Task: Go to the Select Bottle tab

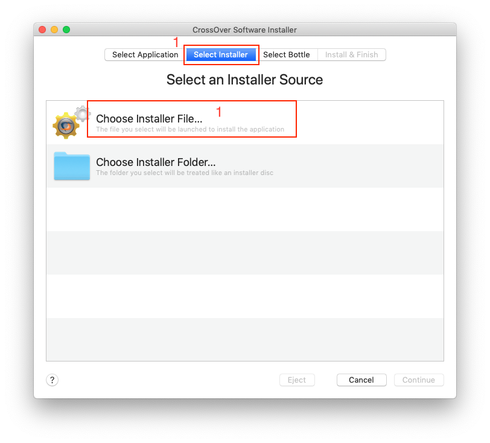Action: pyautogui.click(x=286, y=55)
